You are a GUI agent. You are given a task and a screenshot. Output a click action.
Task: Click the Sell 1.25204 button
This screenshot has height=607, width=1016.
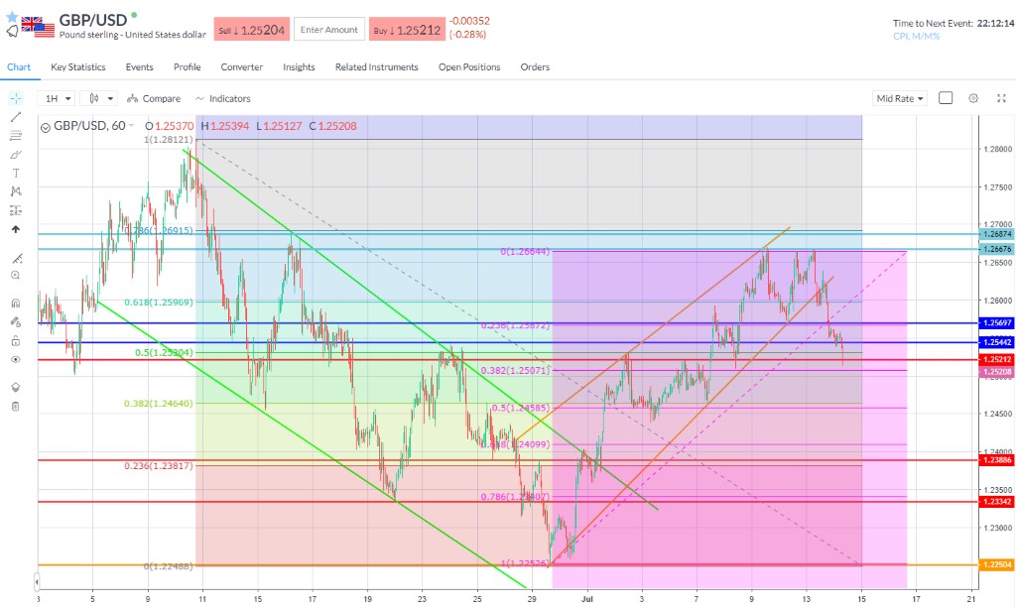click(x=251, y=30)
